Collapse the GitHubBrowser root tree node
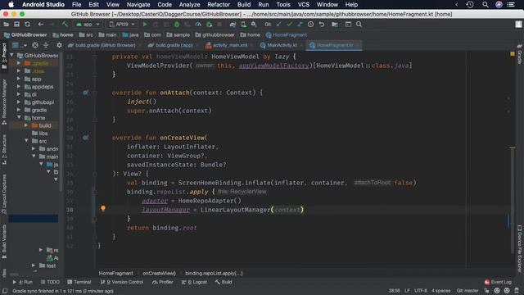524x295 pixels. pos(12,55)
